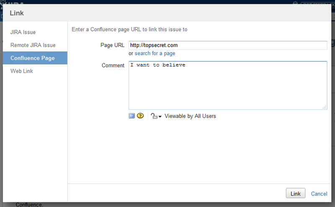Focus the Page URL text field
The image size is (335, 207).
pos(227,45)
